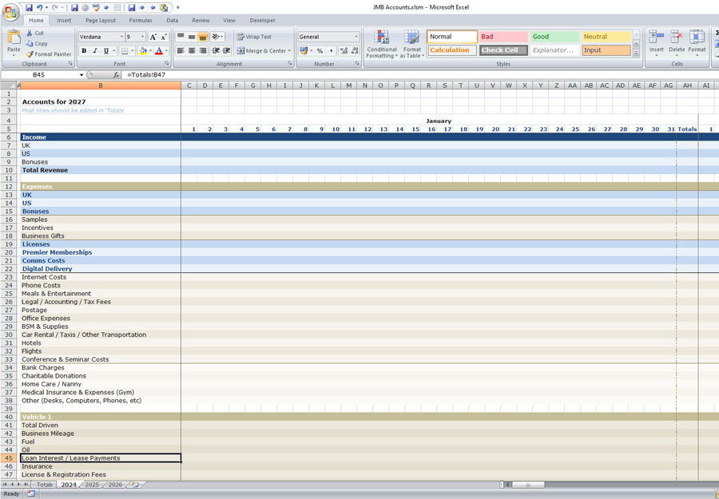719x499 pixels.
Task: Switch to the Insert ribbon tab
Action: [64, 20]
